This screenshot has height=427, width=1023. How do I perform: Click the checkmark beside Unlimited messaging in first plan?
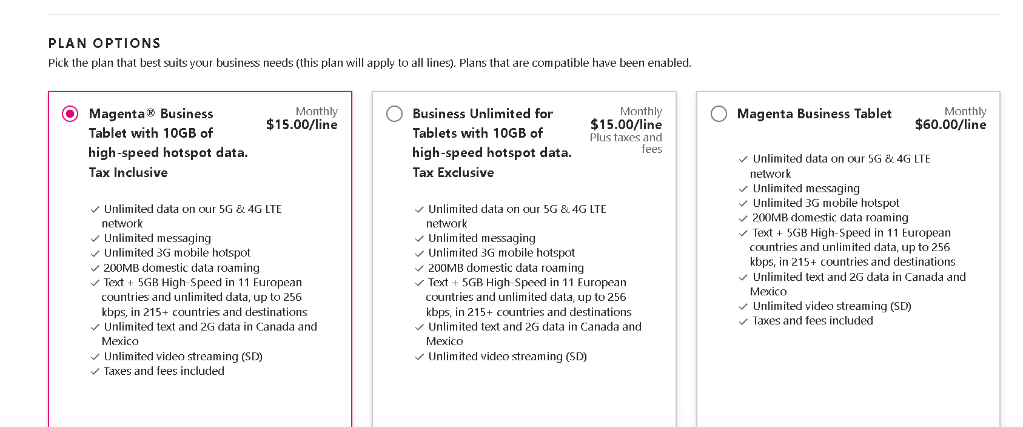pyautogui.click(x=95, y=238)
